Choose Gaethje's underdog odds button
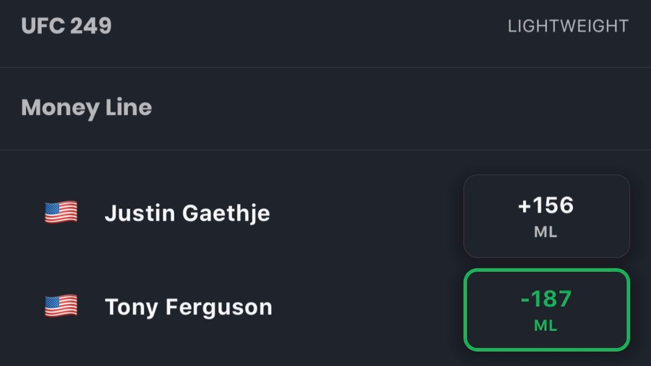This screenshot has height=366, width=651. pos(546,216)
